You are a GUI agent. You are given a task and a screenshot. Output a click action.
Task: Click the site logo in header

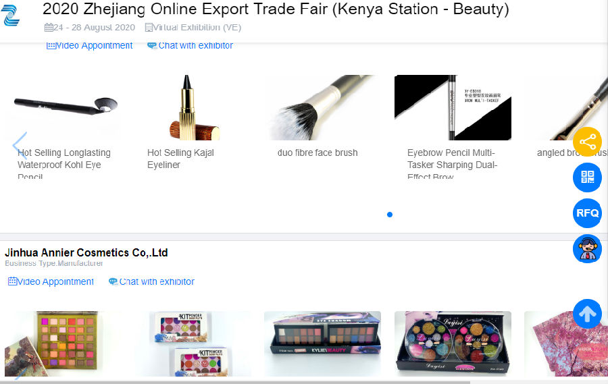[x=10, y=16]
